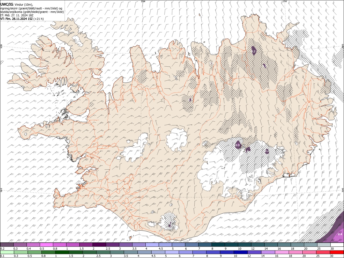The height and width of the screenshot is (258, 344).
Task: Pick the dark teal 8 swatch in upper legend
Action: (218, 245)
